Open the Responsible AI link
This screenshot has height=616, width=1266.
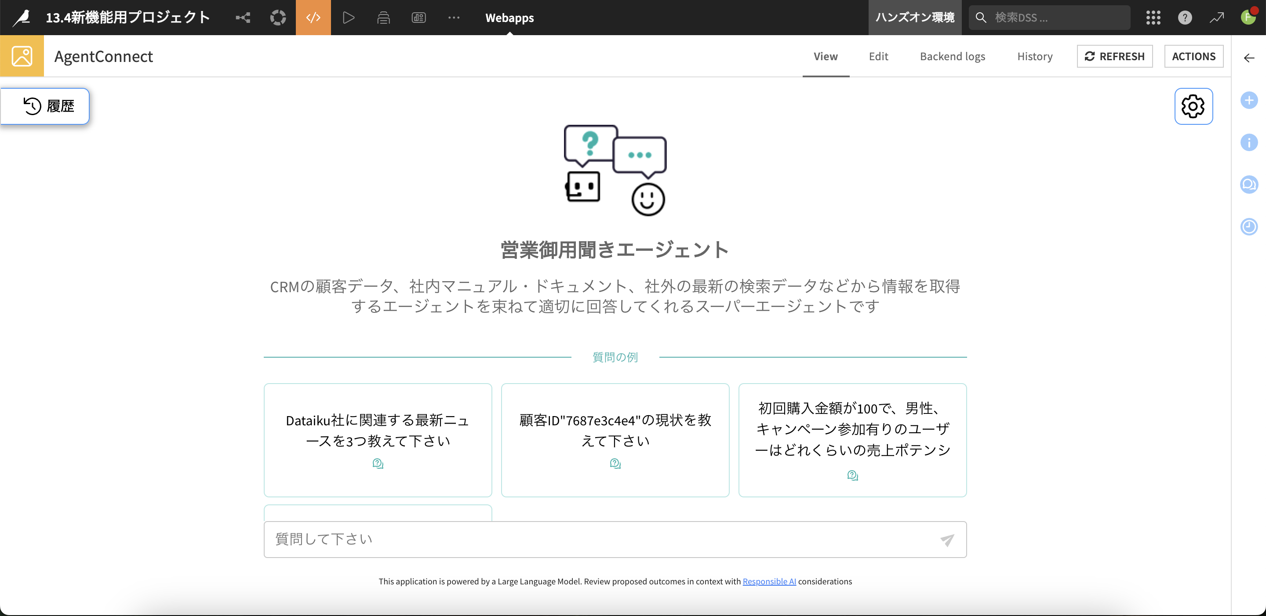[769, 581]
